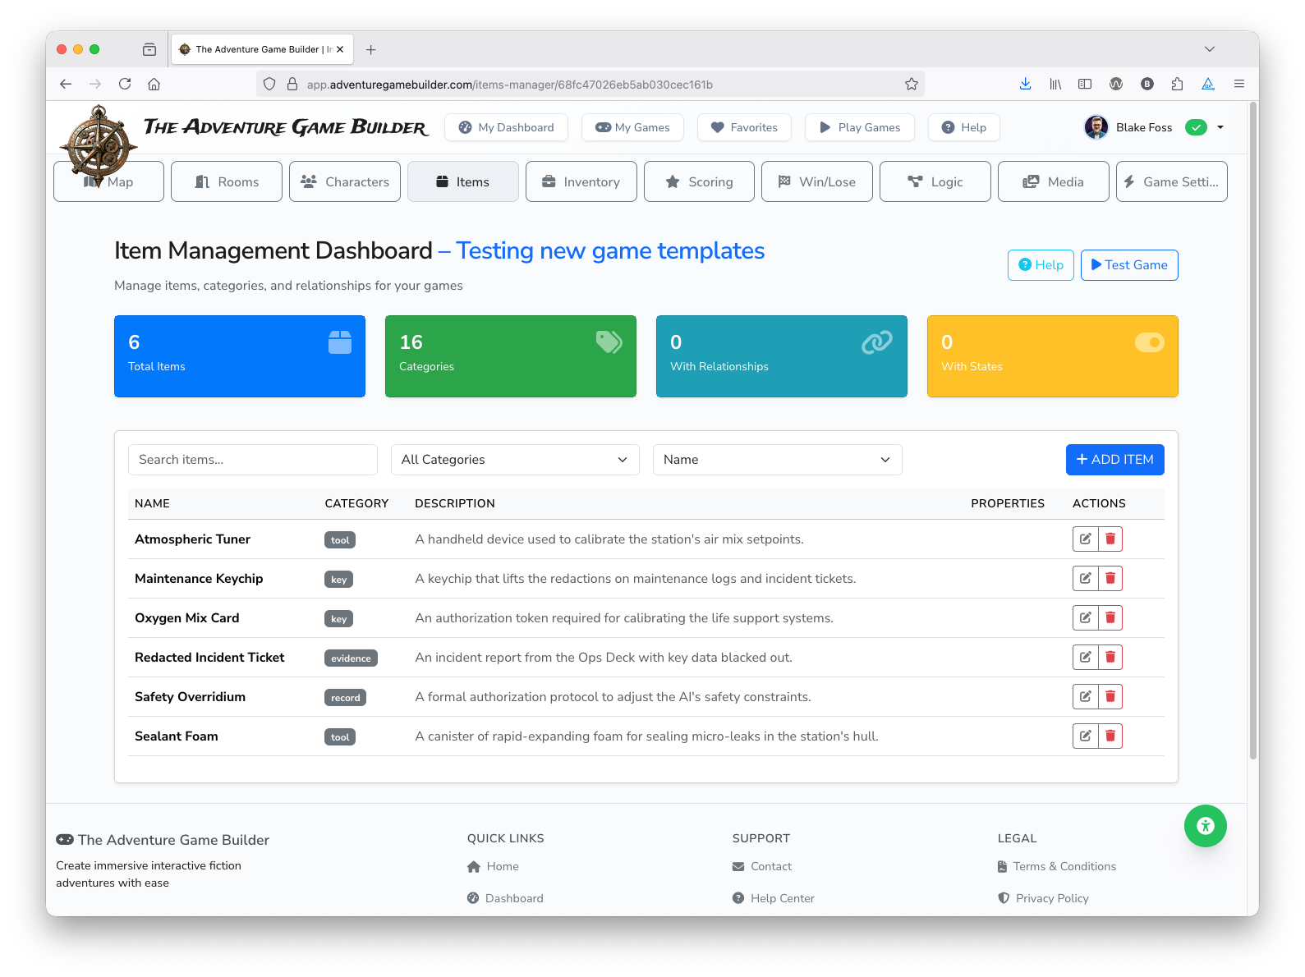
Task: Click the green checkmark status badge
Action: (x=1196, y=127)
